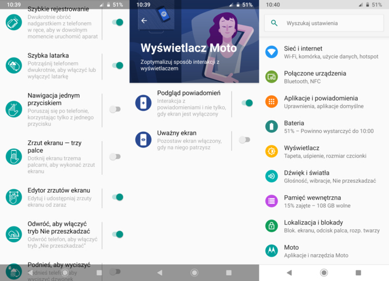The image size is (389, 281).
Task: Open Dźwięk i światła speaker icon
Action: (x=272, y=176)
